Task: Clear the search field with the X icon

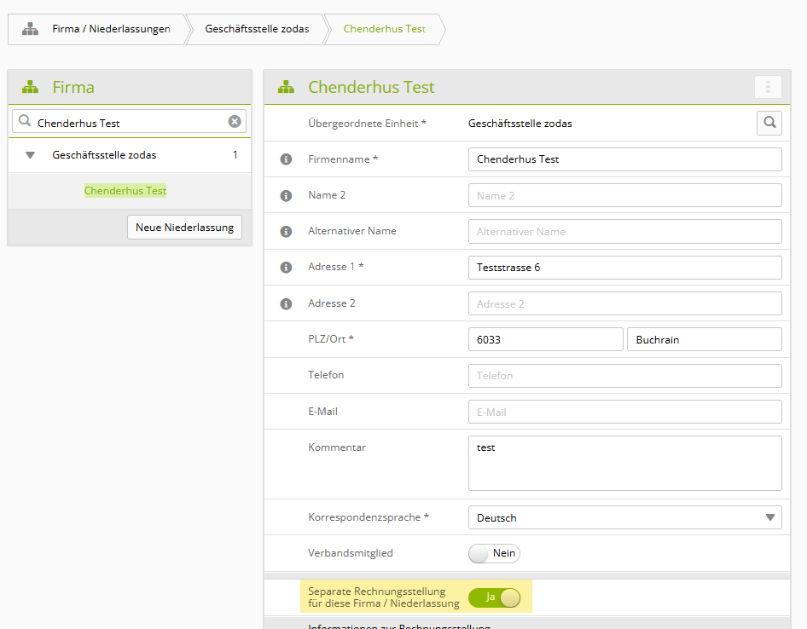Action: (235, 121)
